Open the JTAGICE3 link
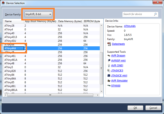Viewport: 164px width, 114px height. click(x=117, y=71)
